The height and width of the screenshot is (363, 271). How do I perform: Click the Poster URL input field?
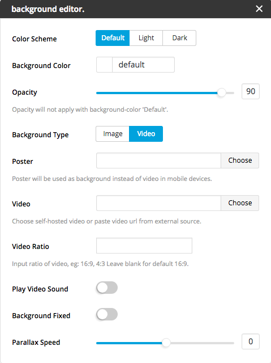158,161
